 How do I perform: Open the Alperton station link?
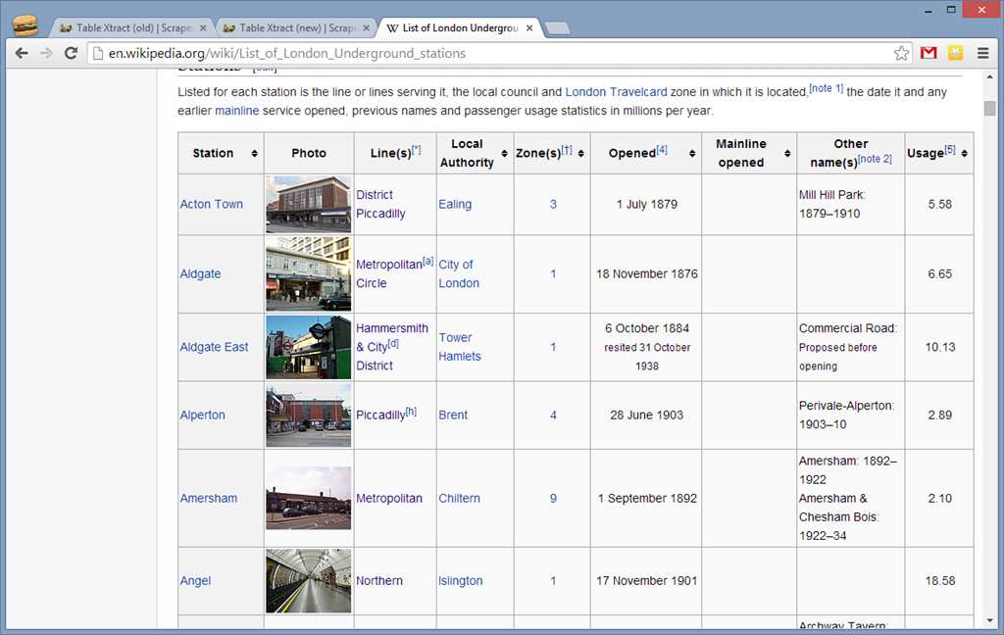(202, 415)
